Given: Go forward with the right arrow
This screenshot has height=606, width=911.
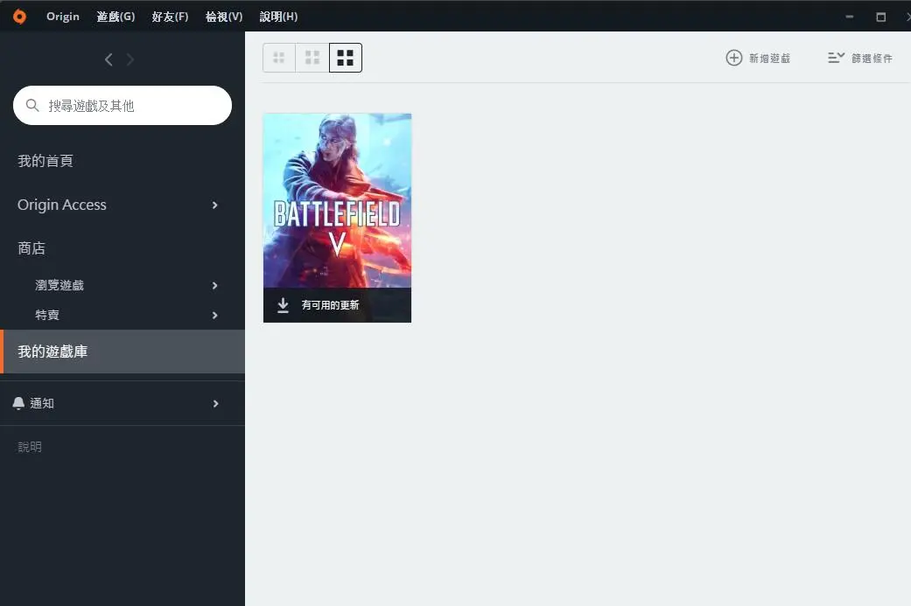Looking at the screenshot, I should click(x=130, y=59).
